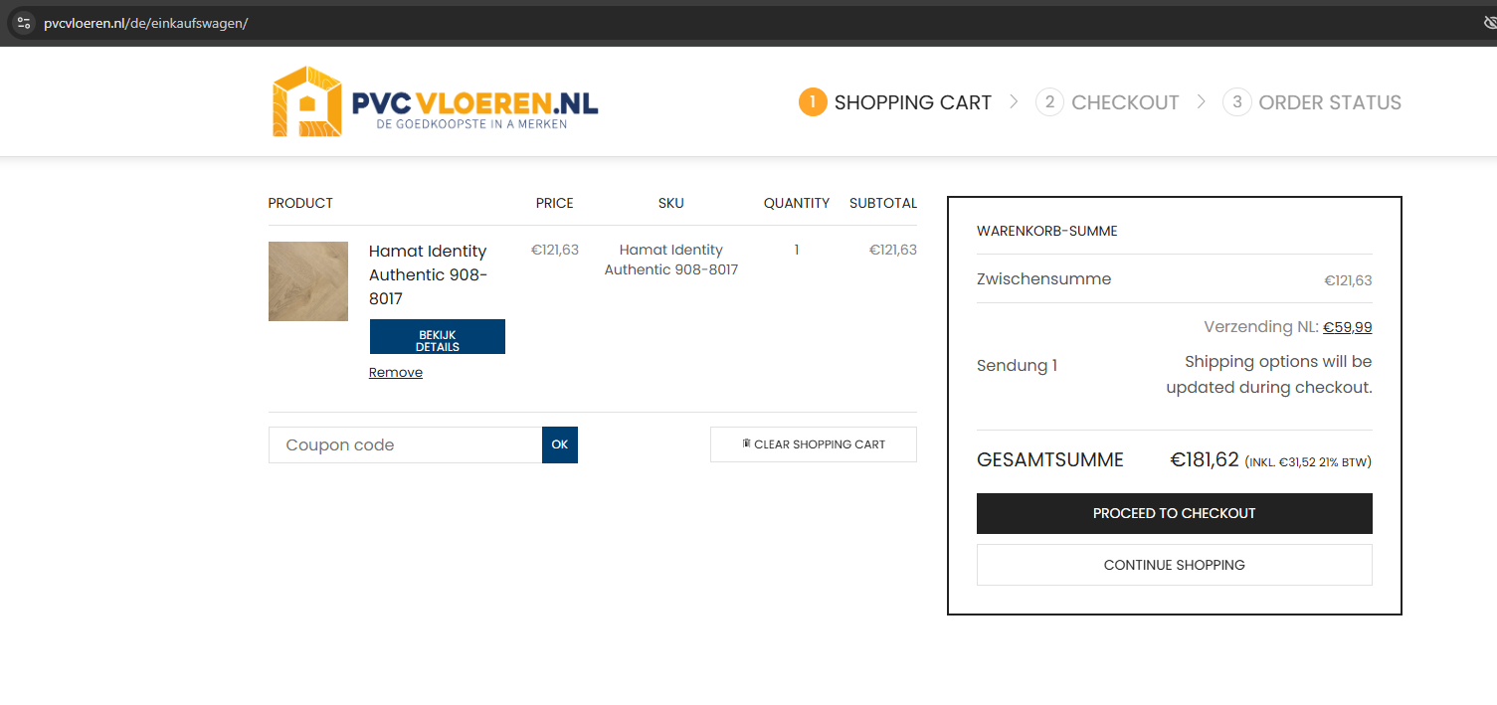Click the step 1 orange circle
Screen dimensions: 1497x705
click(x=813, y=102)
